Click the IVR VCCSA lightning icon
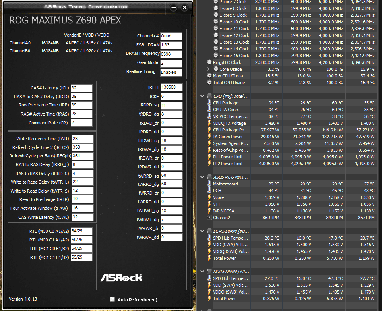Viewport: 382px width, 311px height. point(209,211)
